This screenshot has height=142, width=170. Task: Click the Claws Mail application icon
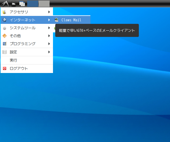pyautogui.click(x=56, y=20)
